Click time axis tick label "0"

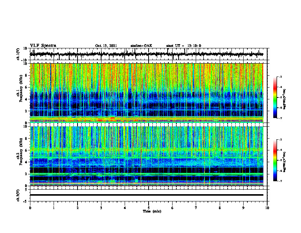coord(30,208)
